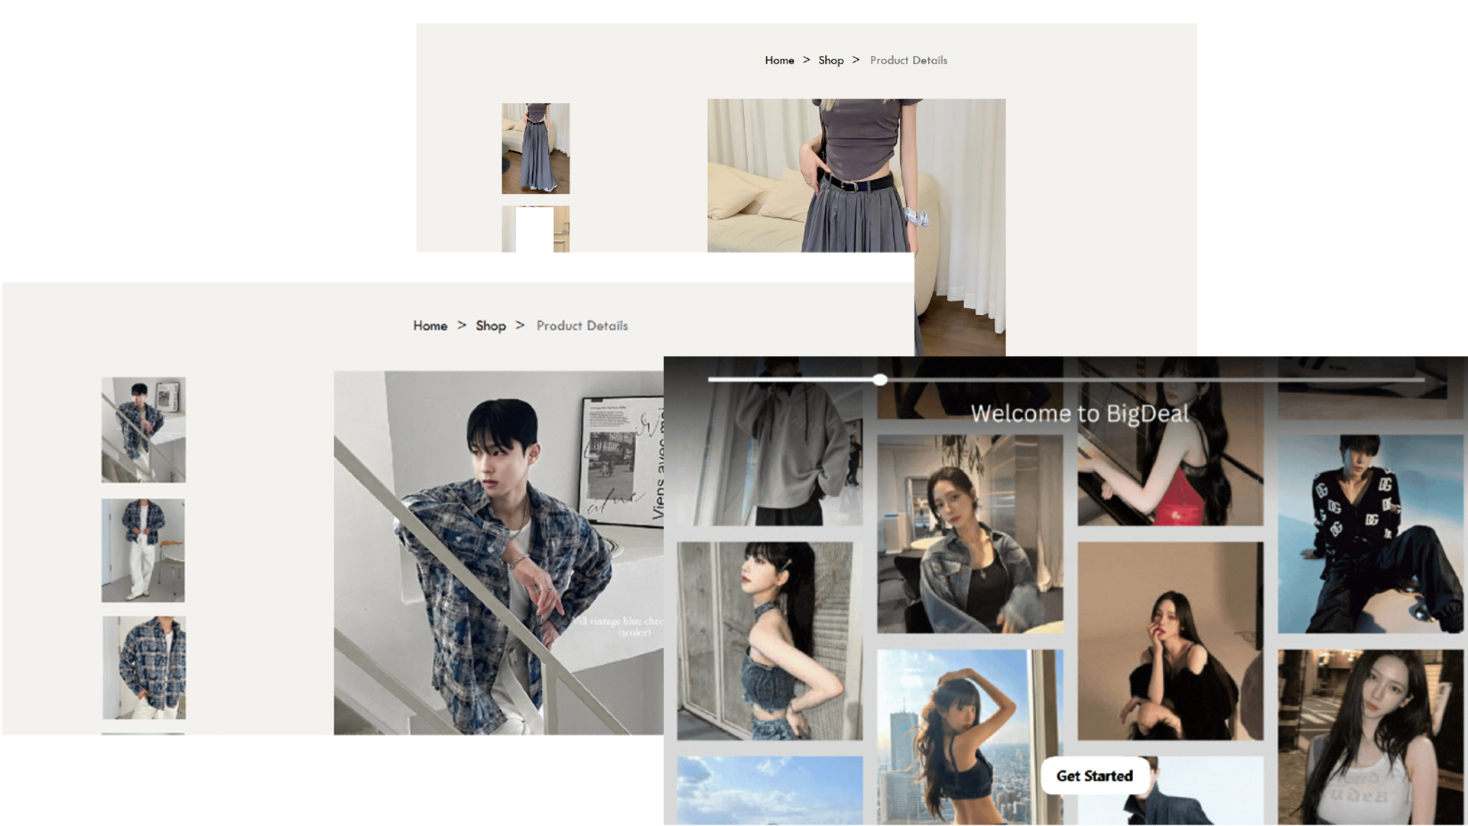Select the red dress photo in the BigDeal grid
This screenshot has height=826, width=1468.
point(1170,467)
